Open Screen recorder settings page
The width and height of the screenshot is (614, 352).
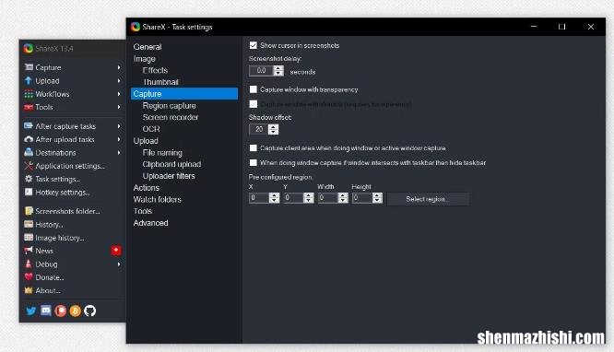tap(171, 117)
